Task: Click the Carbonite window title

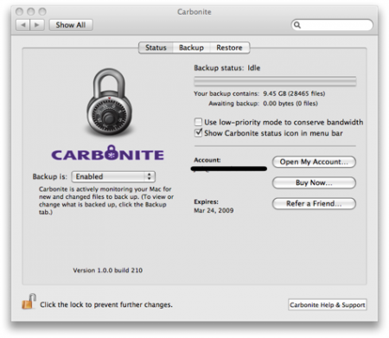Action: pos(194,12)
